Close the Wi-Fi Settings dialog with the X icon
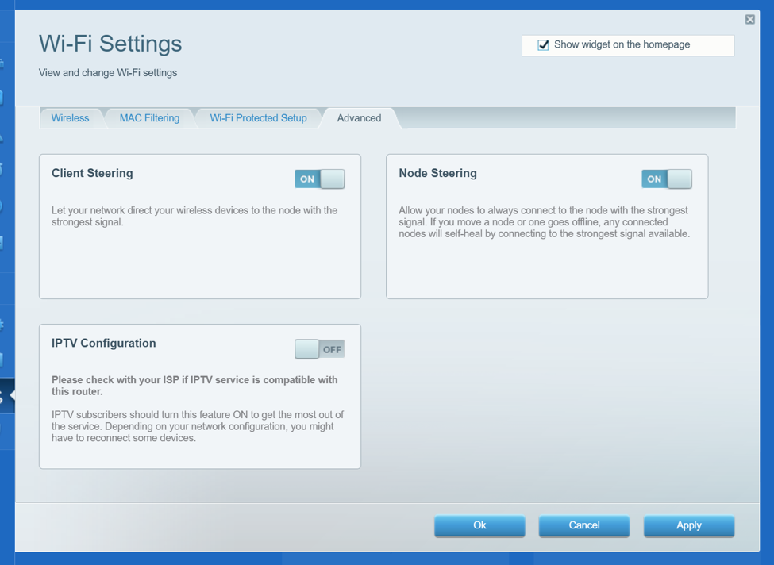774x565 pixels. [x=750, y=19]
